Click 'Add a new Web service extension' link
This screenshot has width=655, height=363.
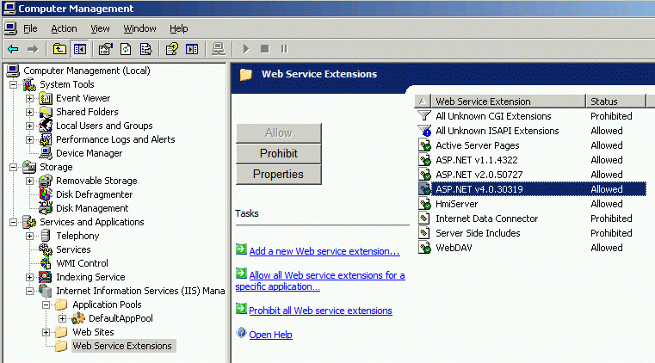click(x=324, y=251)
